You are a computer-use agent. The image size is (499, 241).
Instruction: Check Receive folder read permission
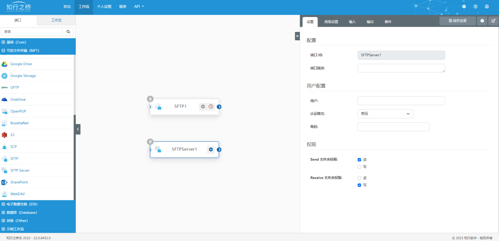359,178
